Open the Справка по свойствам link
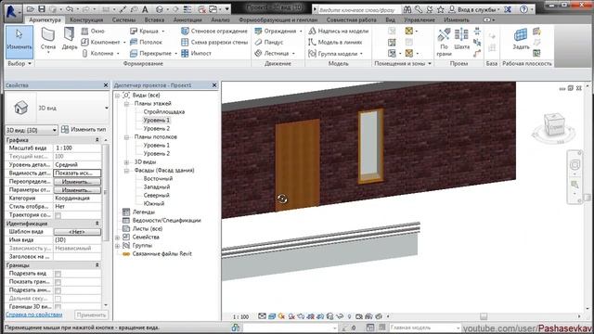The width and height of the screenshot is (594, 334). 33,315
